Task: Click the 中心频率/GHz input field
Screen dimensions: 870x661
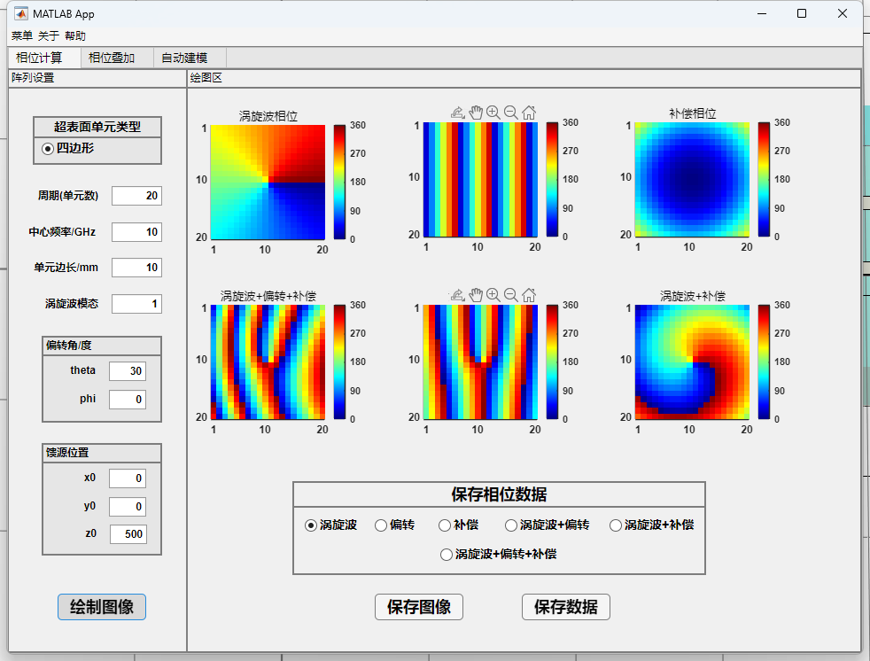Action: 136,232
